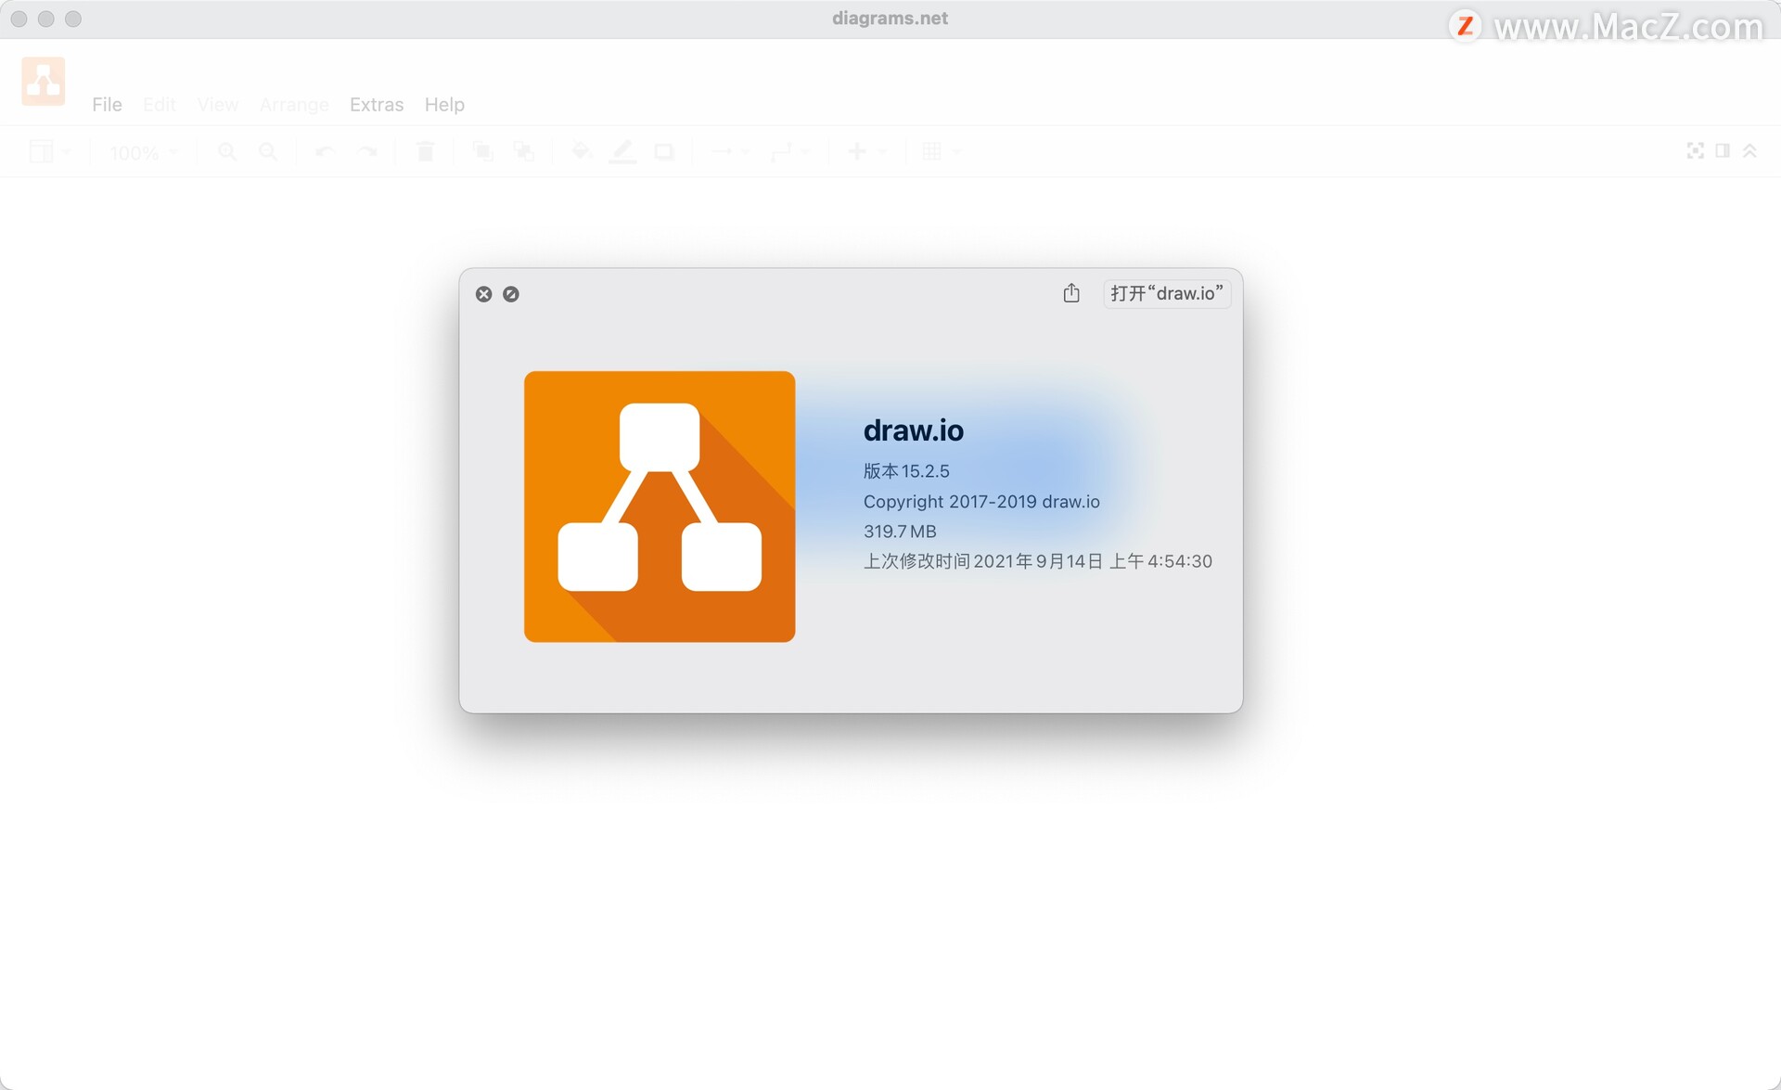Open the File menu
The image size is (1781, 1090).
(107, 105)
